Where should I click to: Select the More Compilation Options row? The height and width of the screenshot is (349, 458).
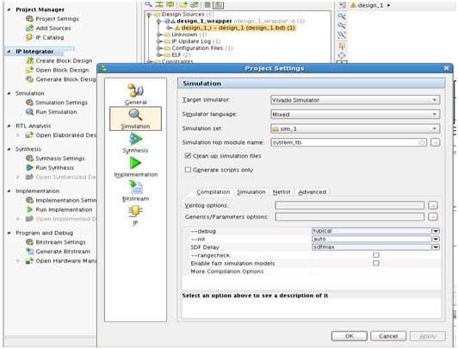[x=312, y=271]
